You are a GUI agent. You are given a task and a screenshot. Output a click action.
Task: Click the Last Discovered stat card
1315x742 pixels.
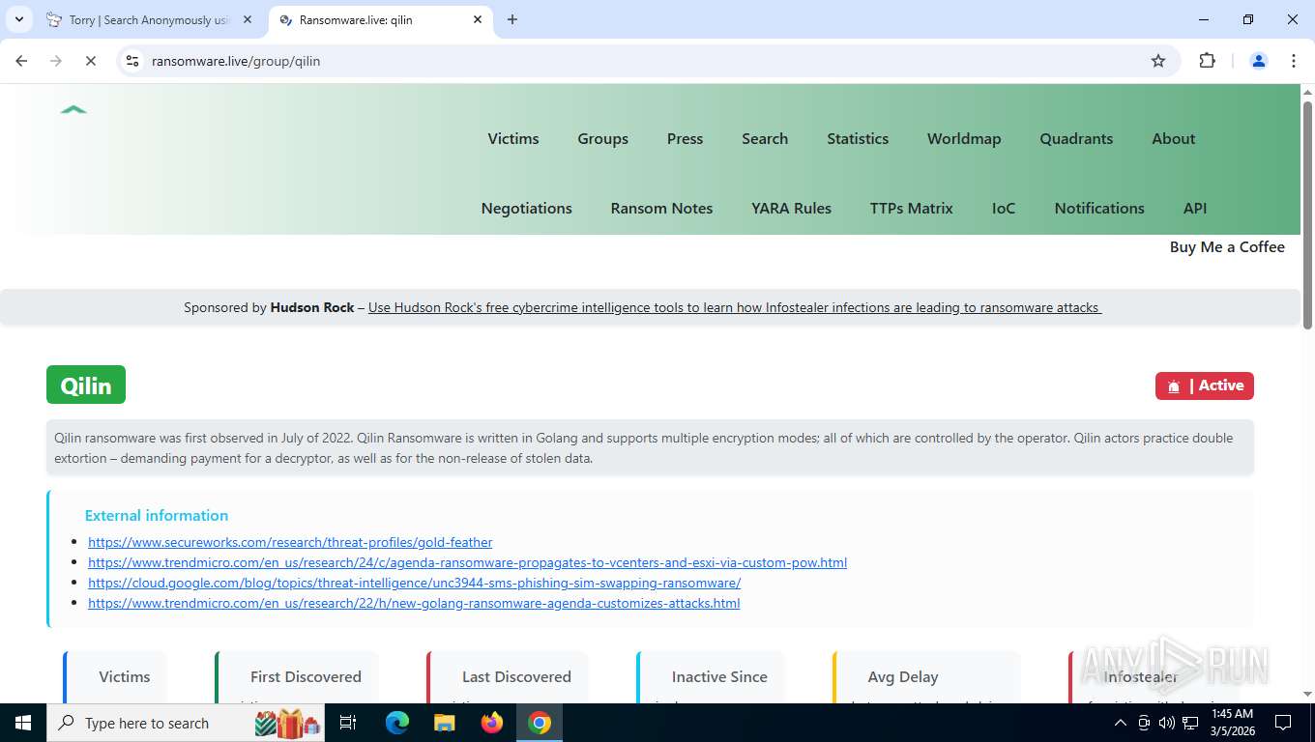pyautogui.click(x=508, y=676)
